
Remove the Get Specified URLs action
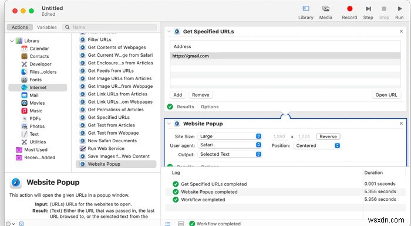coord(401,32)
